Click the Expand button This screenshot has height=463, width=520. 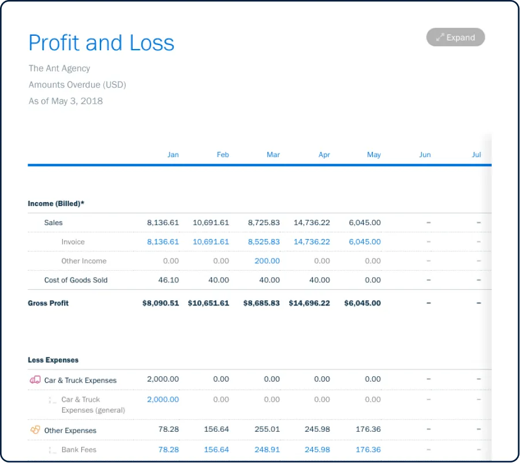pyautogui.click(x=455, y=38)
